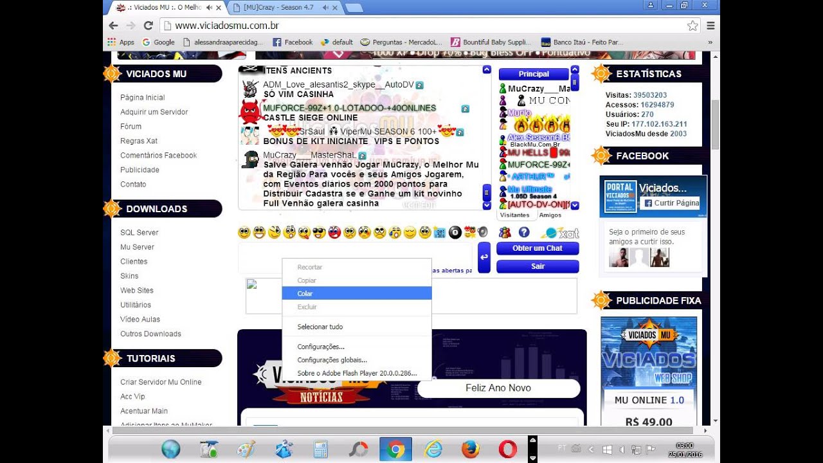Click the volume icon in system tray

pos(622,449)
